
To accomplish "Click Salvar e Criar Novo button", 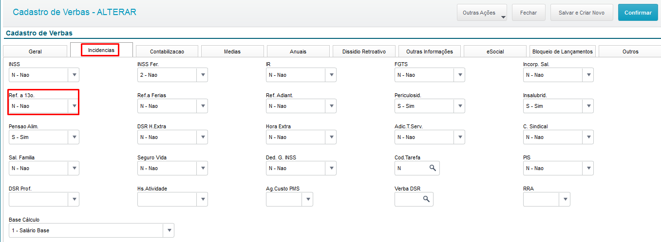I will click(581, 13).
